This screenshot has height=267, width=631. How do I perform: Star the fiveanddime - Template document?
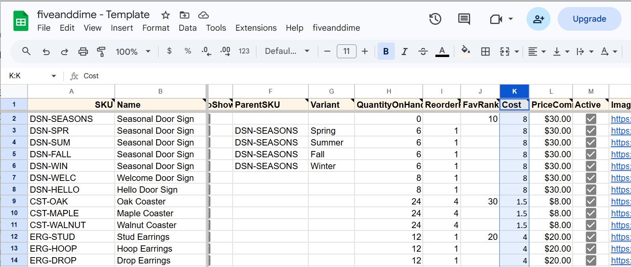166,15
